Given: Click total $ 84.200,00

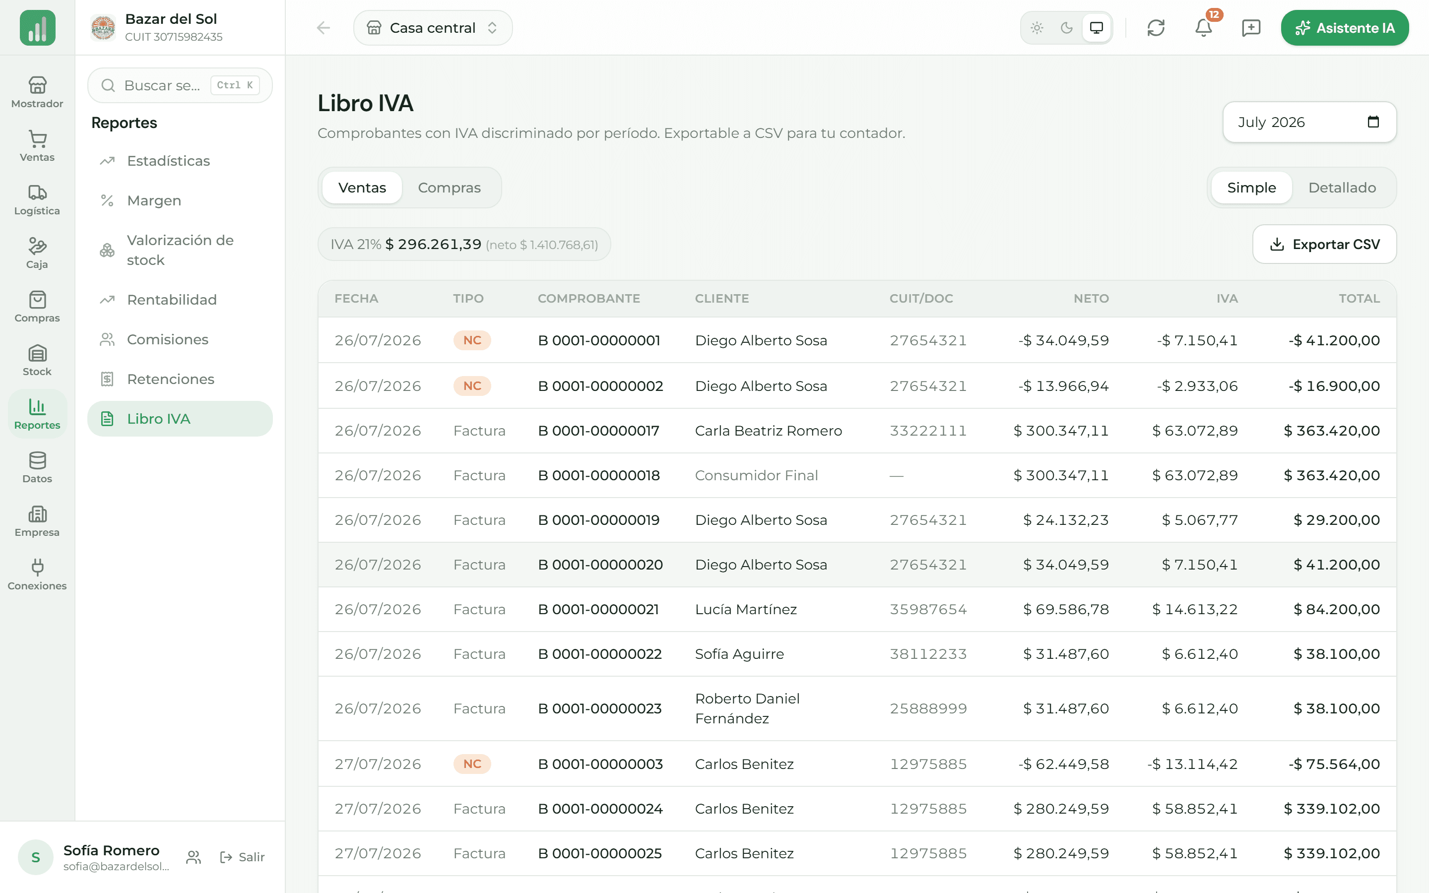Looking at the screenshot, I should click(x=1336, y=609).
